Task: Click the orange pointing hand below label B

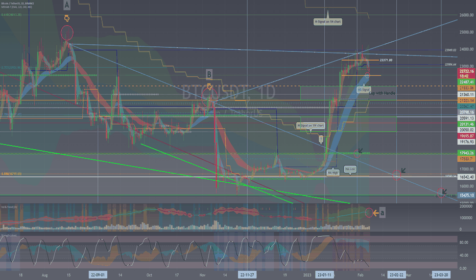Action: pos(209,87)
